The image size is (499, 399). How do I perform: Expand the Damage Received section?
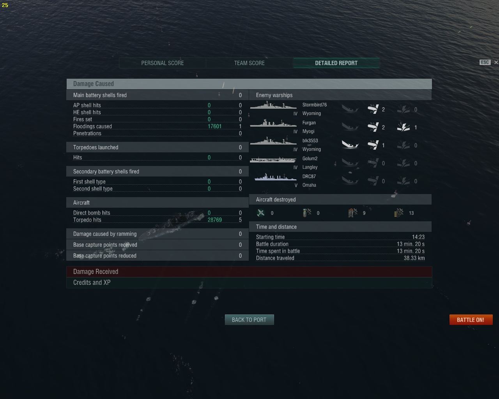pyautogui.click(x=249, y=272)
